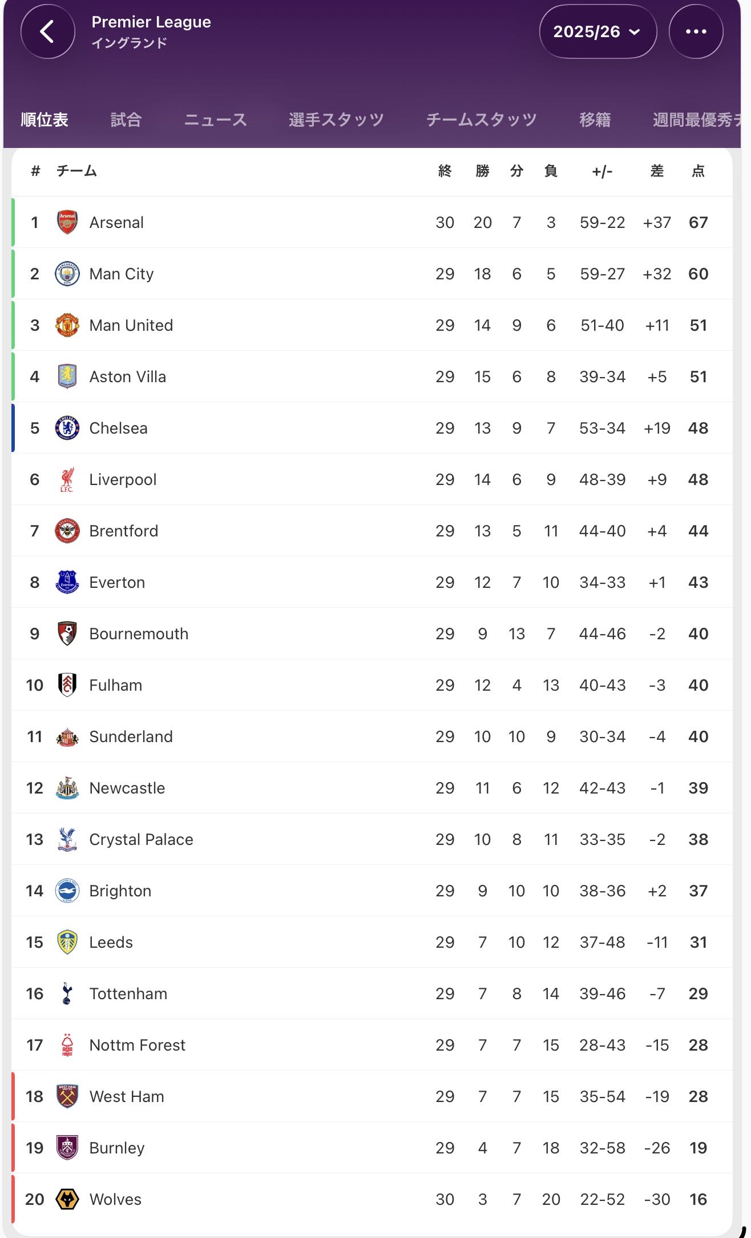Image resolution: width=751 pixels, height=1238 pixels.
Task: Go to the チームスタッツ tab
Action: 481,119
